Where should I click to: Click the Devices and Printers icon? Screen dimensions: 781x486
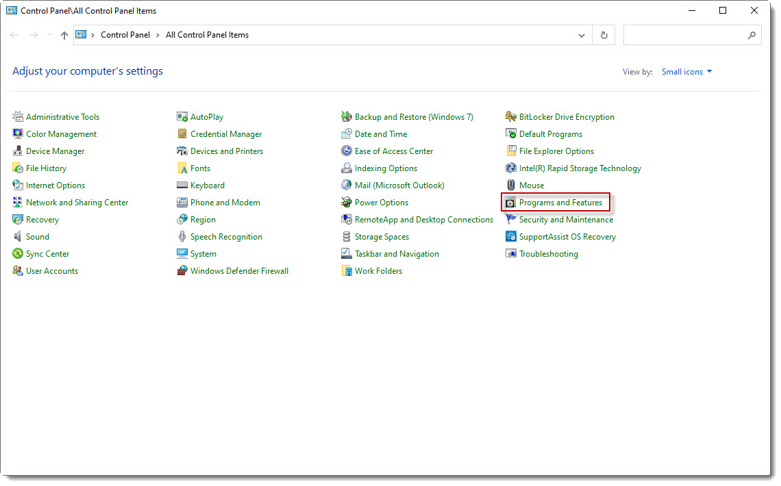[x=182, y=151]
